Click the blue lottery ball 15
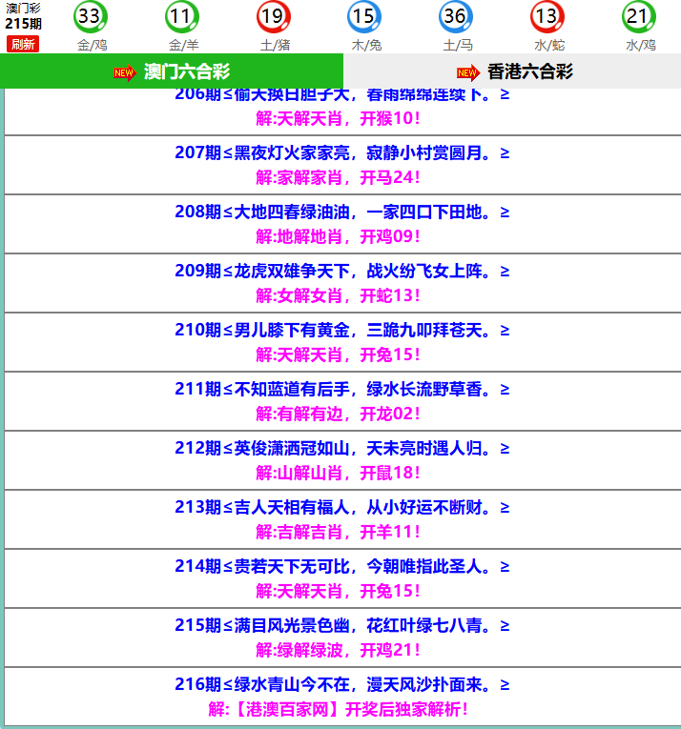Viewport: 681px width, 729px height. coord(363,16)
